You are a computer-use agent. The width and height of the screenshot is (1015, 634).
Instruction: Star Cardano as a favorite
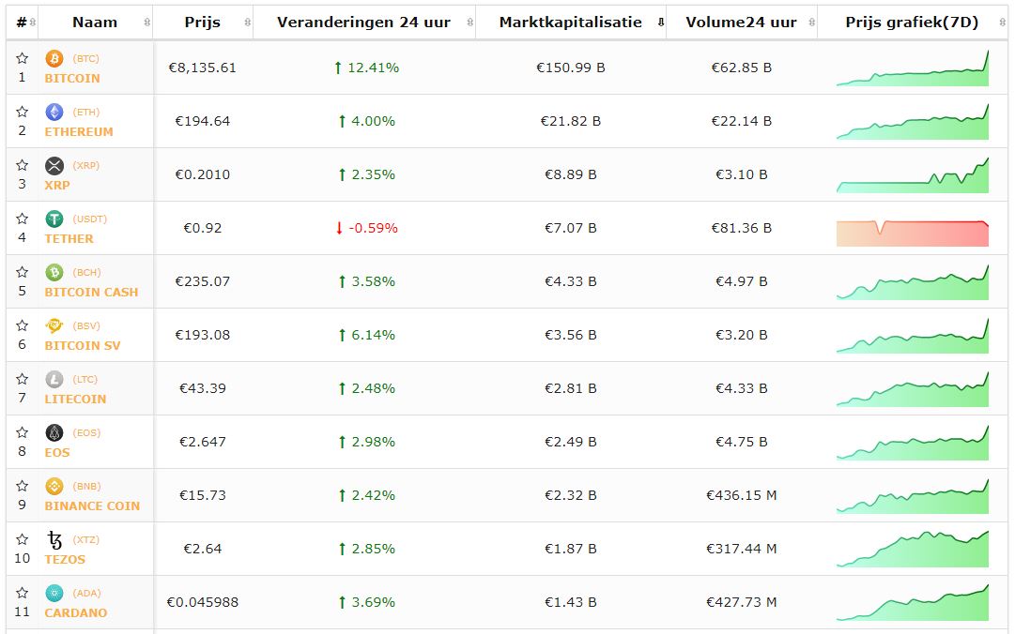pos(23,593)
